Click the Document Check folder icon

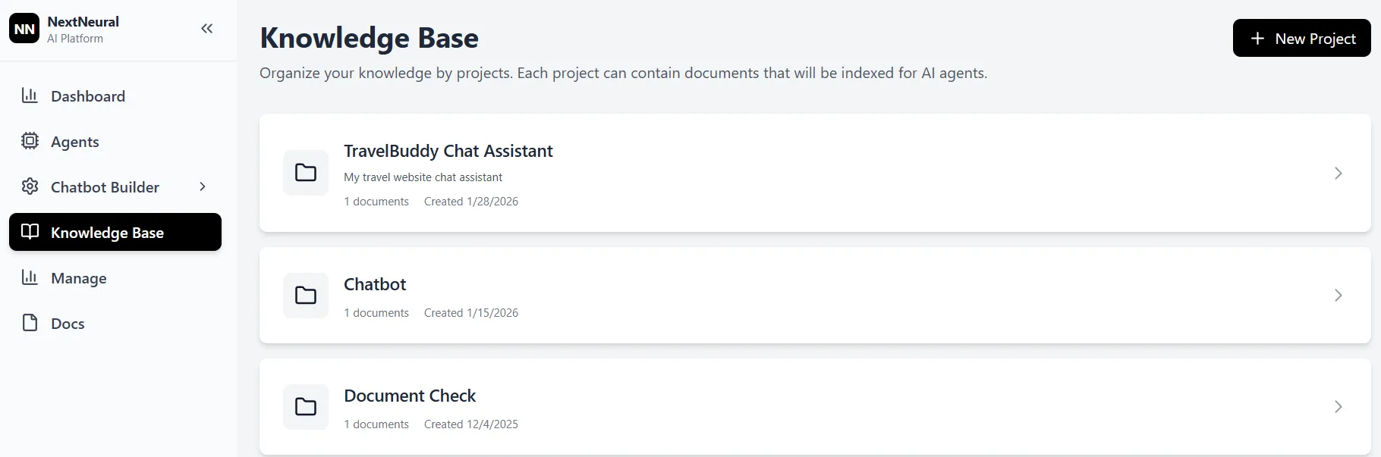click(x=306, y=407)
